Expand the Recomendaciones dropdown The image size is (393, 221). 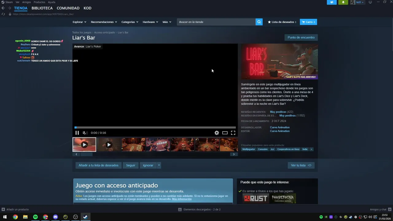(104, 22)
